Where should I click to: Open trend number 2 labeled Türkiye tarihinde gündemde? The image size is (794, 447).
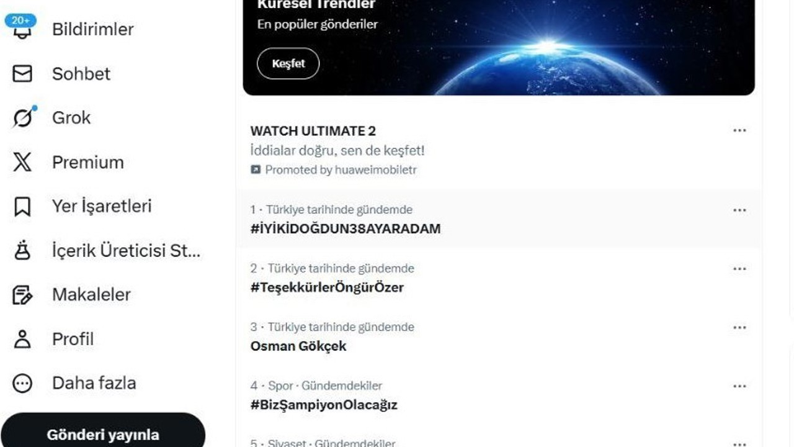[331, 268]
